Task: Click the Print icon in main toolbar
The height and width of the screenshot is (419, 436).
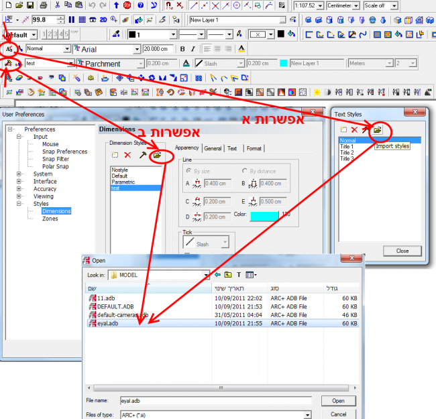Action: pyautogui.click(x=43, y=5)
